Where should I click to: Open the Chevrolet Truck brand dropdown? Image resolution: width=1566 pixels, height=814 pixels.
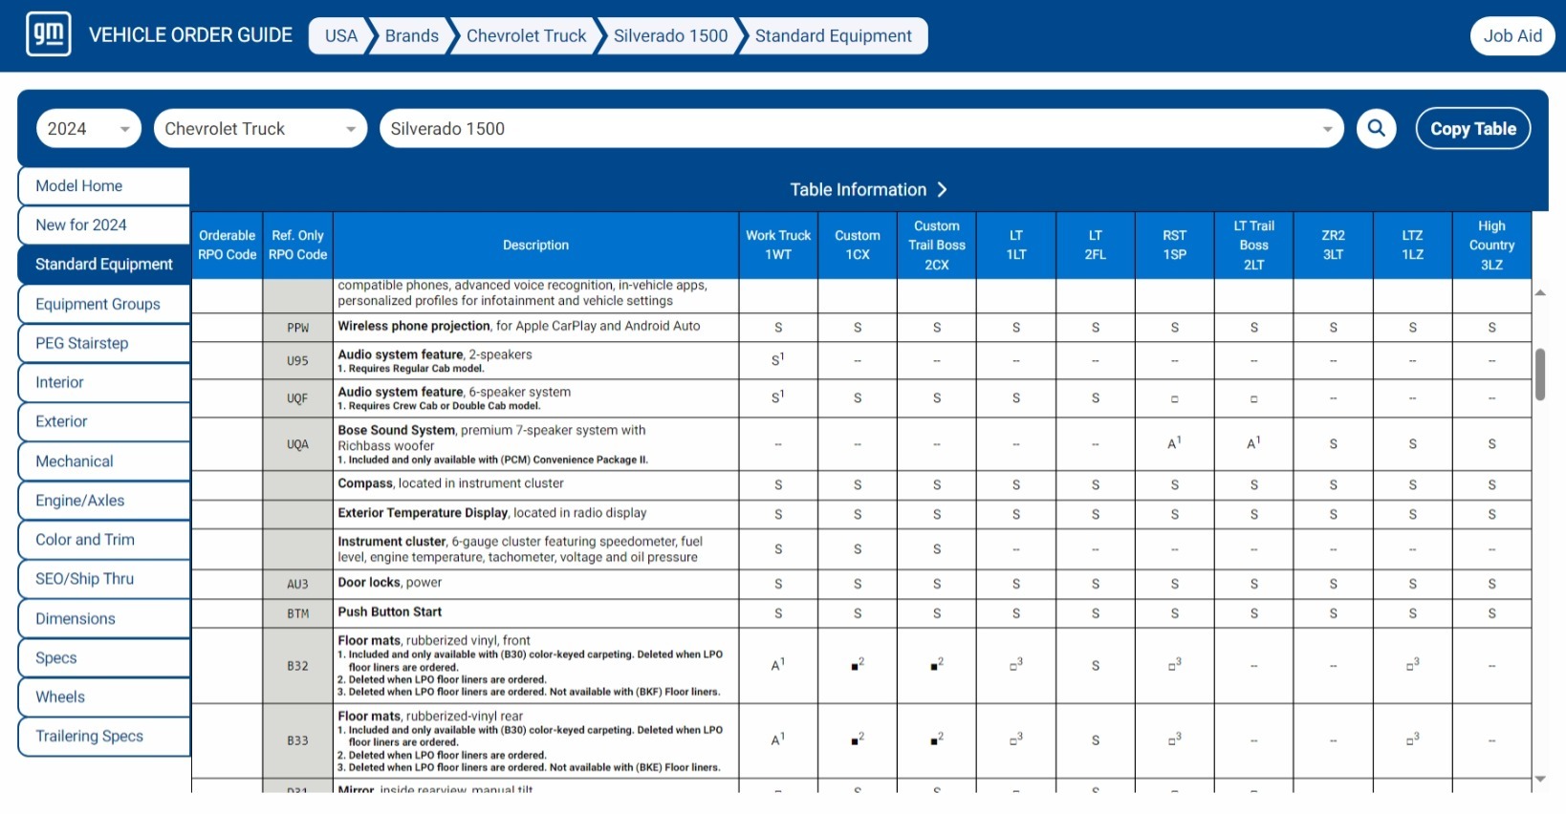[260, 129]
